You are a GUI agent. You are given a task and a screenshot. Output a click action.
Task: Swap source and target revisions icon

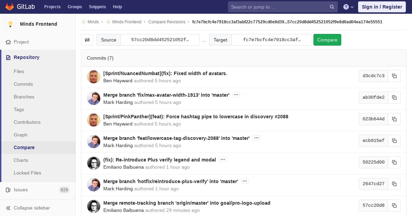tap(87, 40)
